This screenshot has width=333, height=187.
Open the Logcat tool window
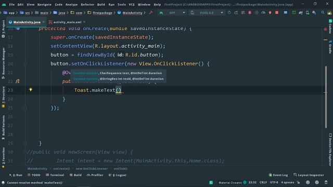point(118,175)
